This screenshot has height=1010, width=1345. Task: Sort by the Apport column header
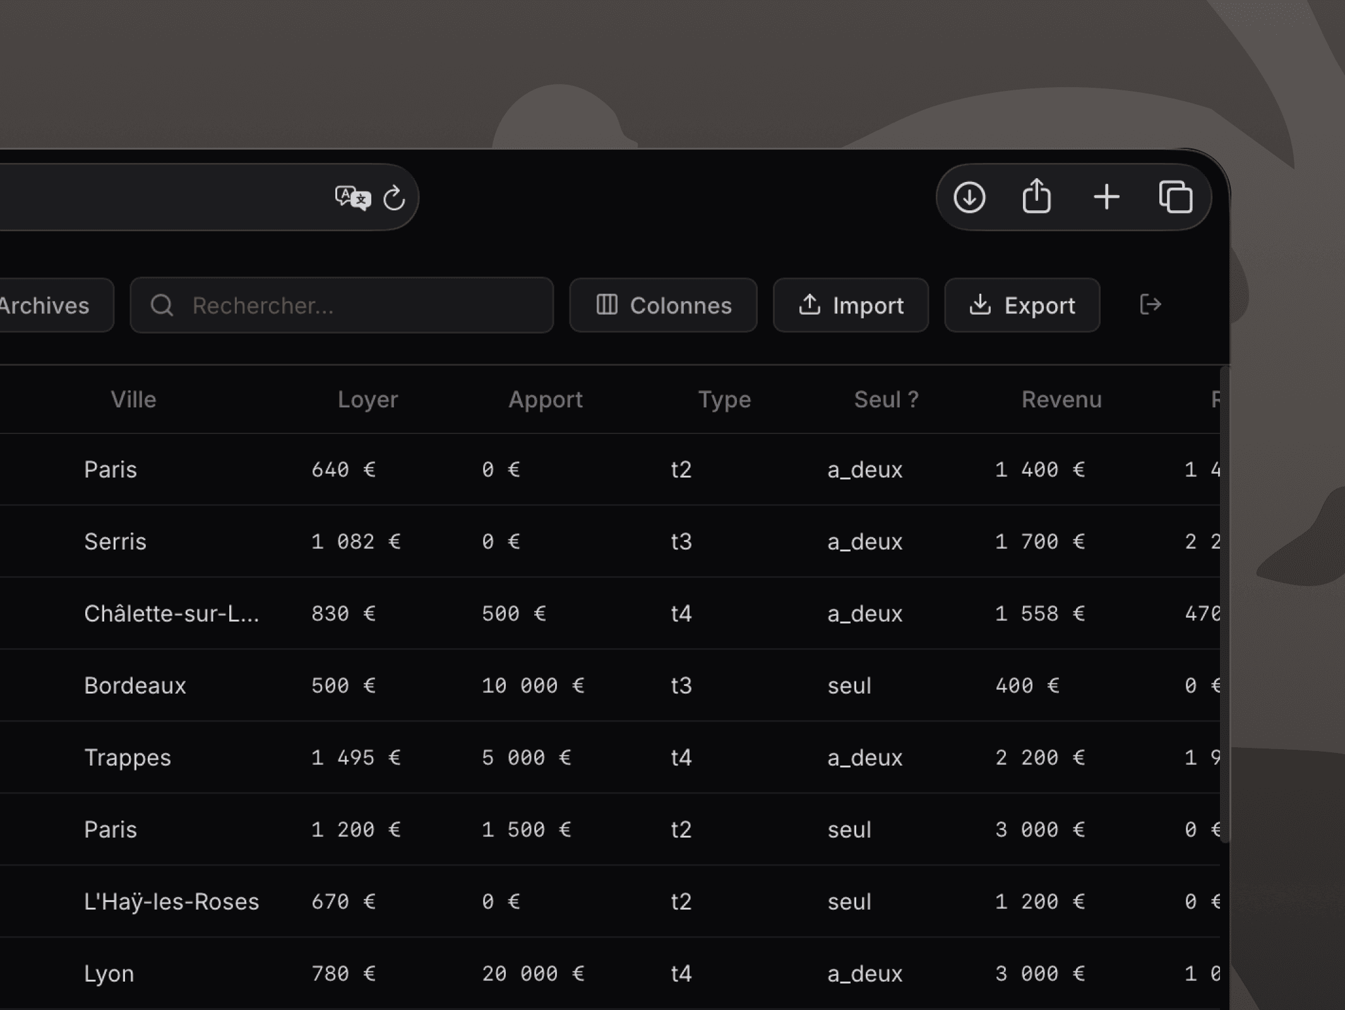[546, 399]
